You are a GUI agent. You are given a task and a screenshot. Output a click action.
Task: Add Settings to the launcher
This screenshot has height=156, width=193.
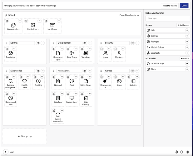point(187,36)
